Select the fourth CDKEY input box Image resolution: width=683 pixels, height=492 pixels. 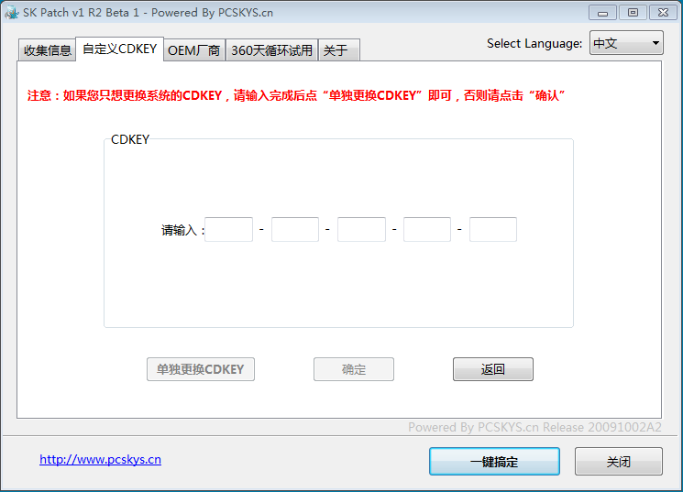click(x=427, y=229)
